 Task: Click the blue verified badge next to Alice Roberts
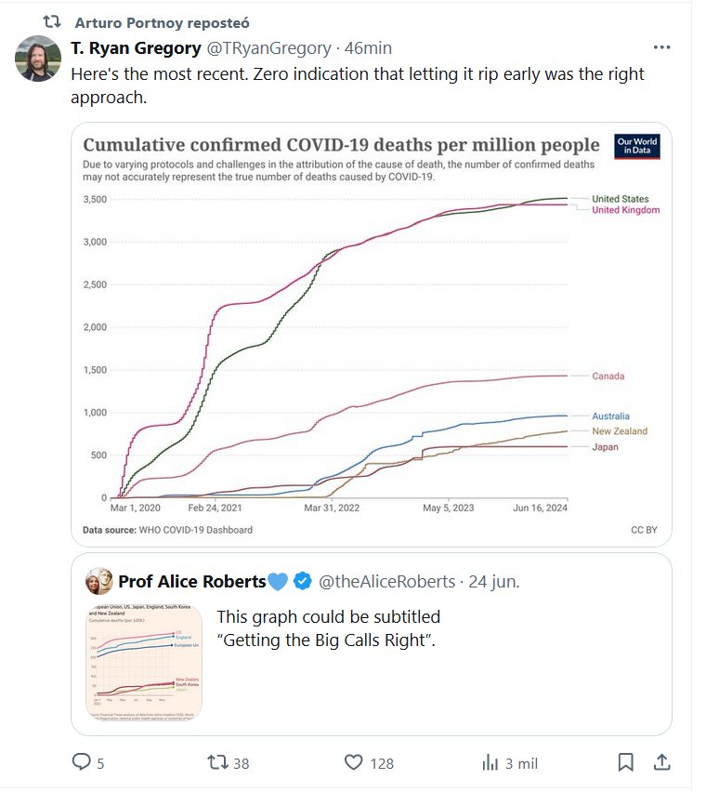coord(303,582)
